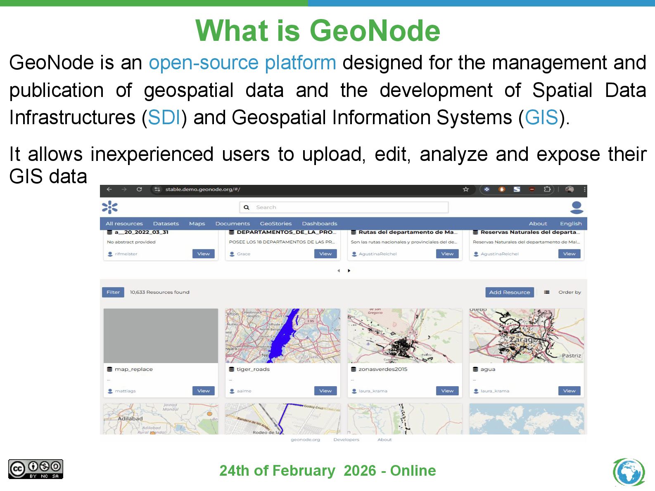Screen dimensions: 655x491
Task: Click the dataset icon beside agua
Action: coord(476,369)
